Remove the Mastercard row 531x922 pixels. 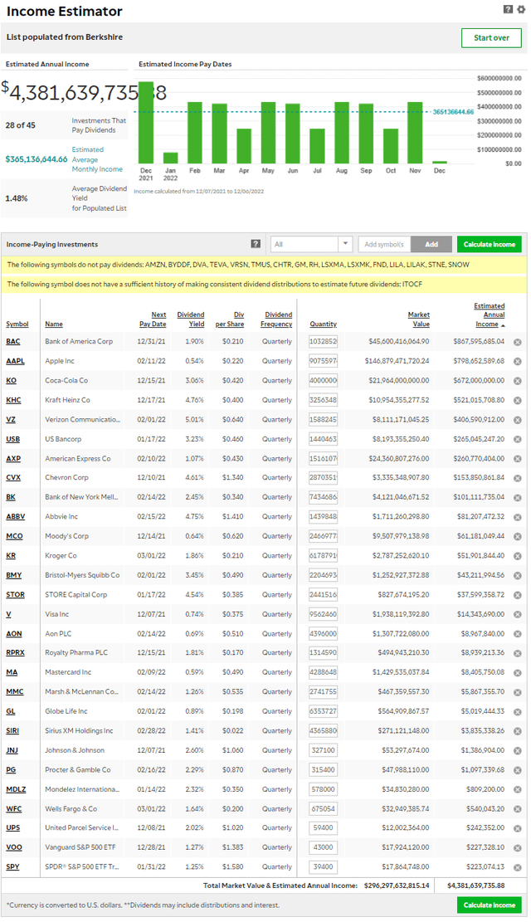518,673
